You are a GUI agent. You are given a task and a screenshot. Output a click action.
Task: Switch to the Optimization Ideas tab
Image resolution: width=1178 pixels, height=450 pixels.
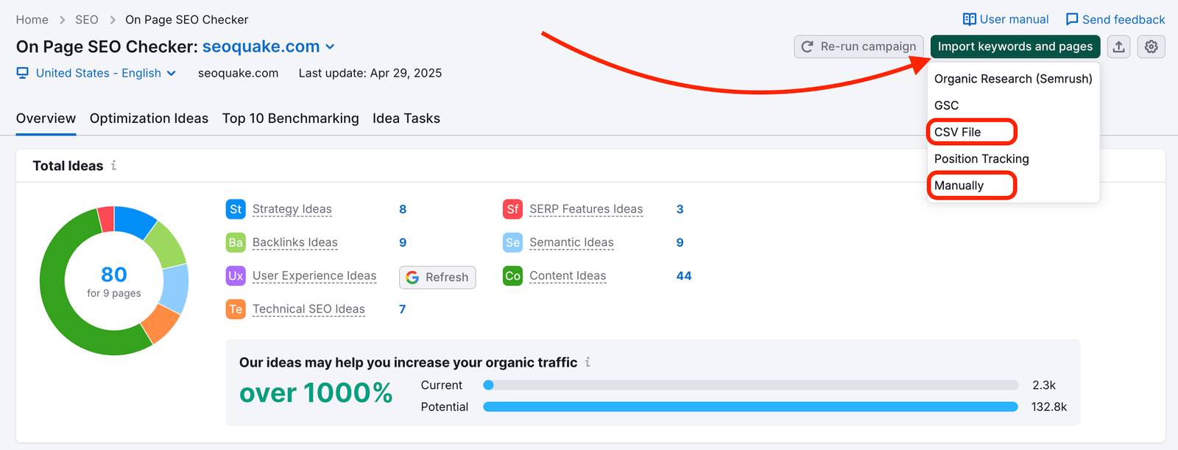[x=149, y=119]
